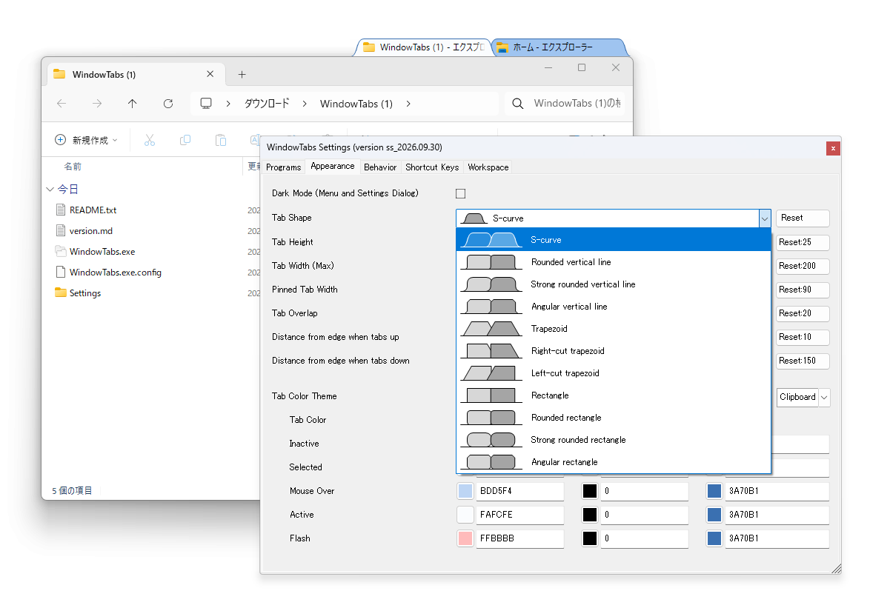Viewport: 870px width, 608px height.
Task: Pick Angular vertical line shape
Action: [x=613, y=307]
